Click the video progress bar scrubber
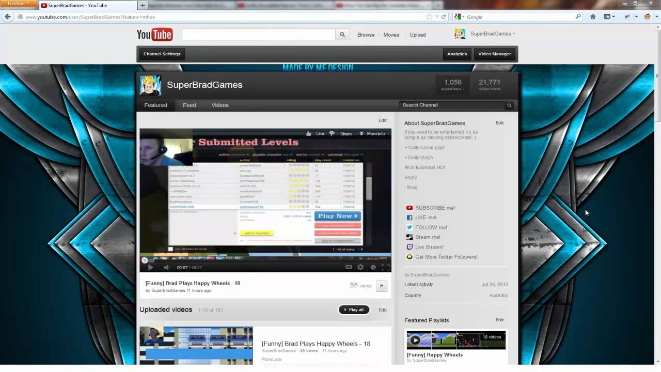Viewport: 661px width, 372px height. [x=145, y=260]
